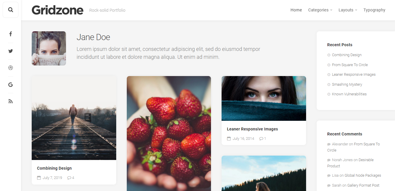Expand the Categories dropdown menu
This screenshot has width=395, height=191.
pos(320,10)
